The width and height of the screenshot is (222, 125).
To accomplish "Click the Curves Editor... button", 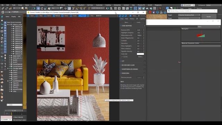I will click(140, 57).
